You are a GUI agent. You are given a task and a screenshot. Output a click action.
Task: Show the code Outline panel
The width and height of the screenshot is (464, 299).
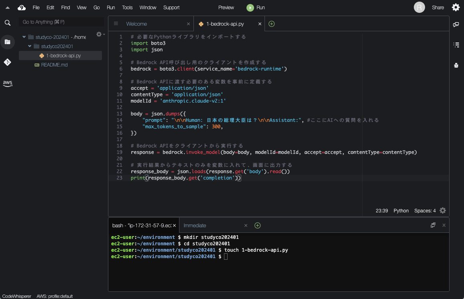click(x=456, y=45)
